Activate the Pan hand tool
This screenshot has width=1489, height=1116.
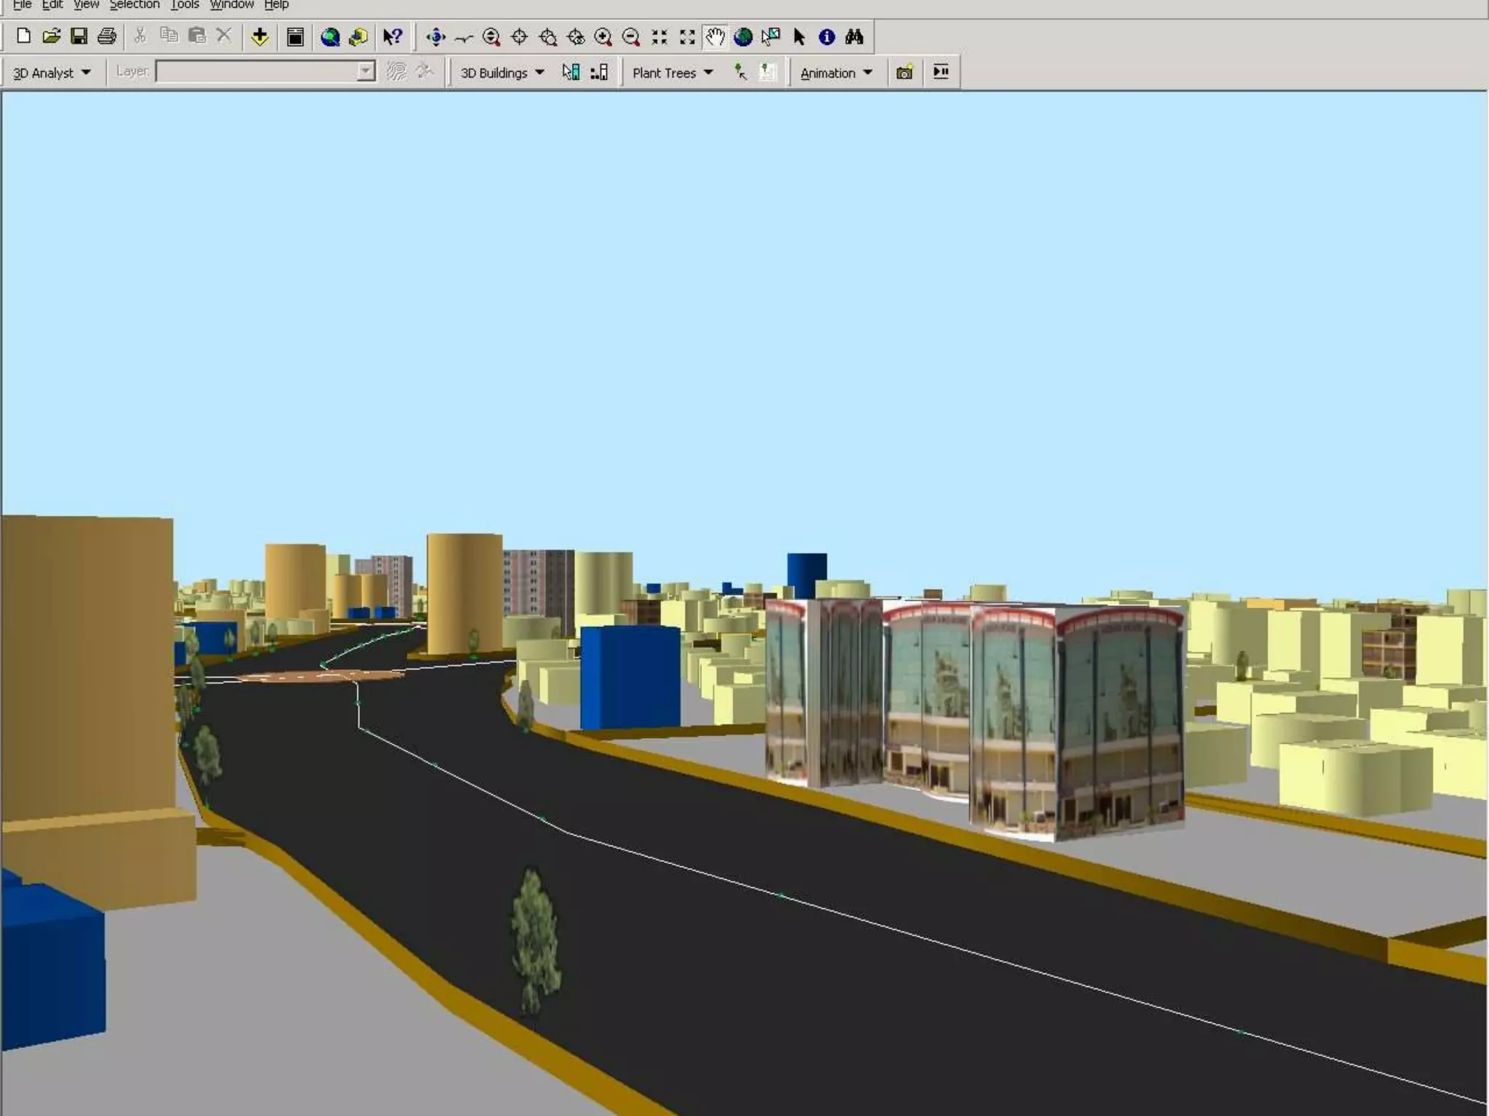point(715,36)
